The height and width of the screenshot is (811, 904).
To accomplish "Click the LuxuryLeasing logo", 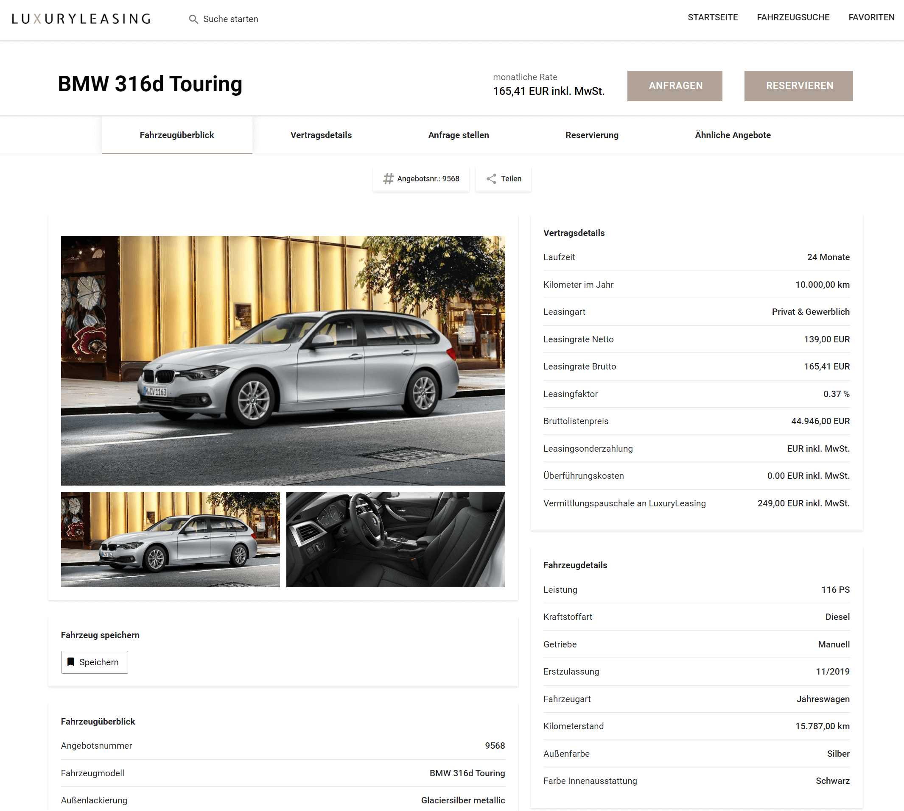I will (x=81, y=19).
